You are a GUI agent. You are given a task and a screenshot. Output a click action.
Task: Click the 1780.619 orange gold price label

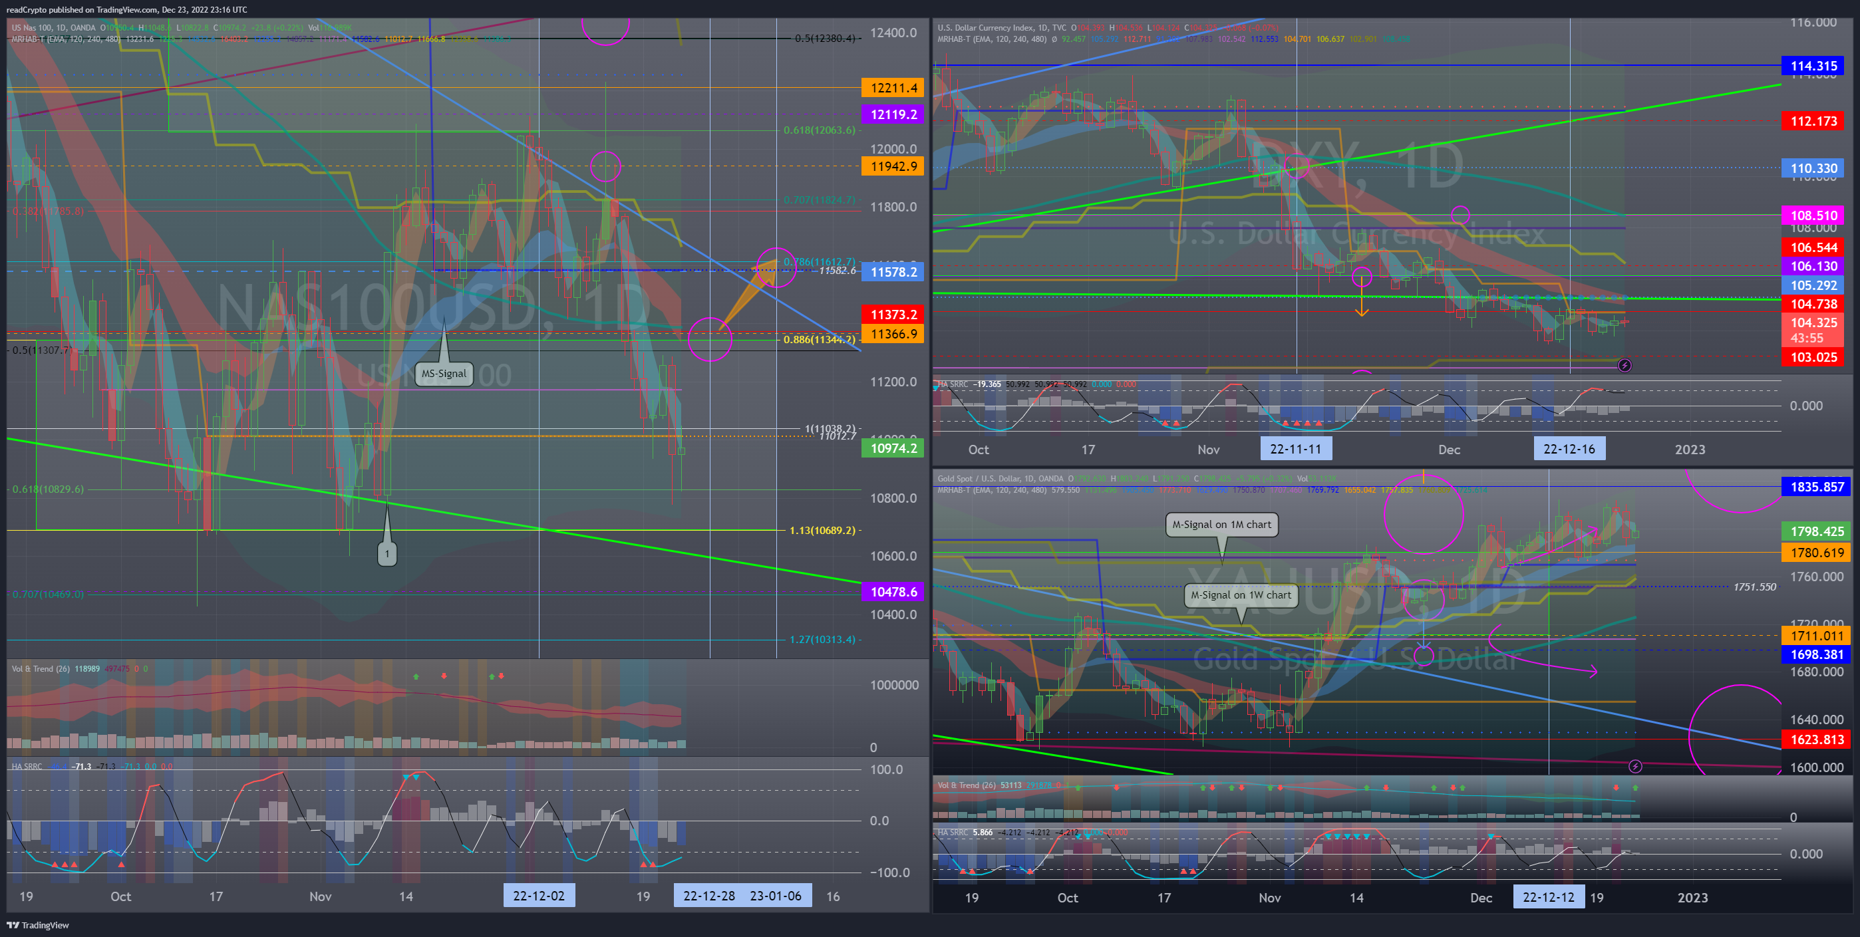[x=1817, y=553]
